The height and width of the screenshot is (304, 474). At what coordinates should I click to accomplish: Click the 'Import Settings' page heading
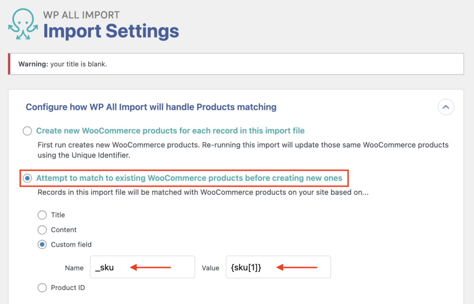pos(111,31)
